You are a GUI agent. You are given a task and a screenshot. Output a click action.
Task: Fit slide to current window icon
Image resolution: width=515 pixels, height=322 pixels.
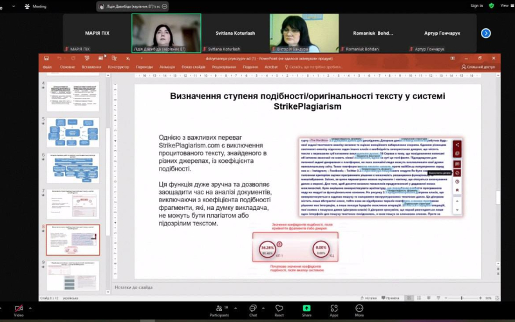(x=497, y=298)
